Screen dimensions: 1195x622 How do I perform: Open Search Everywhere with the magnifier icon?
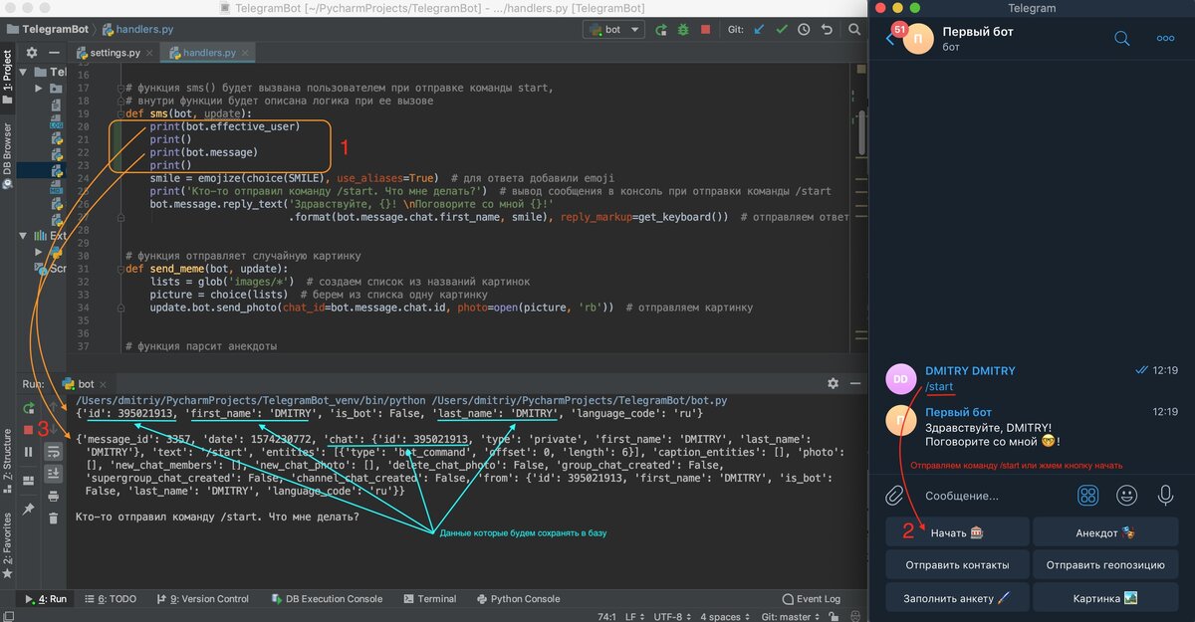click(x=855, y=29)
